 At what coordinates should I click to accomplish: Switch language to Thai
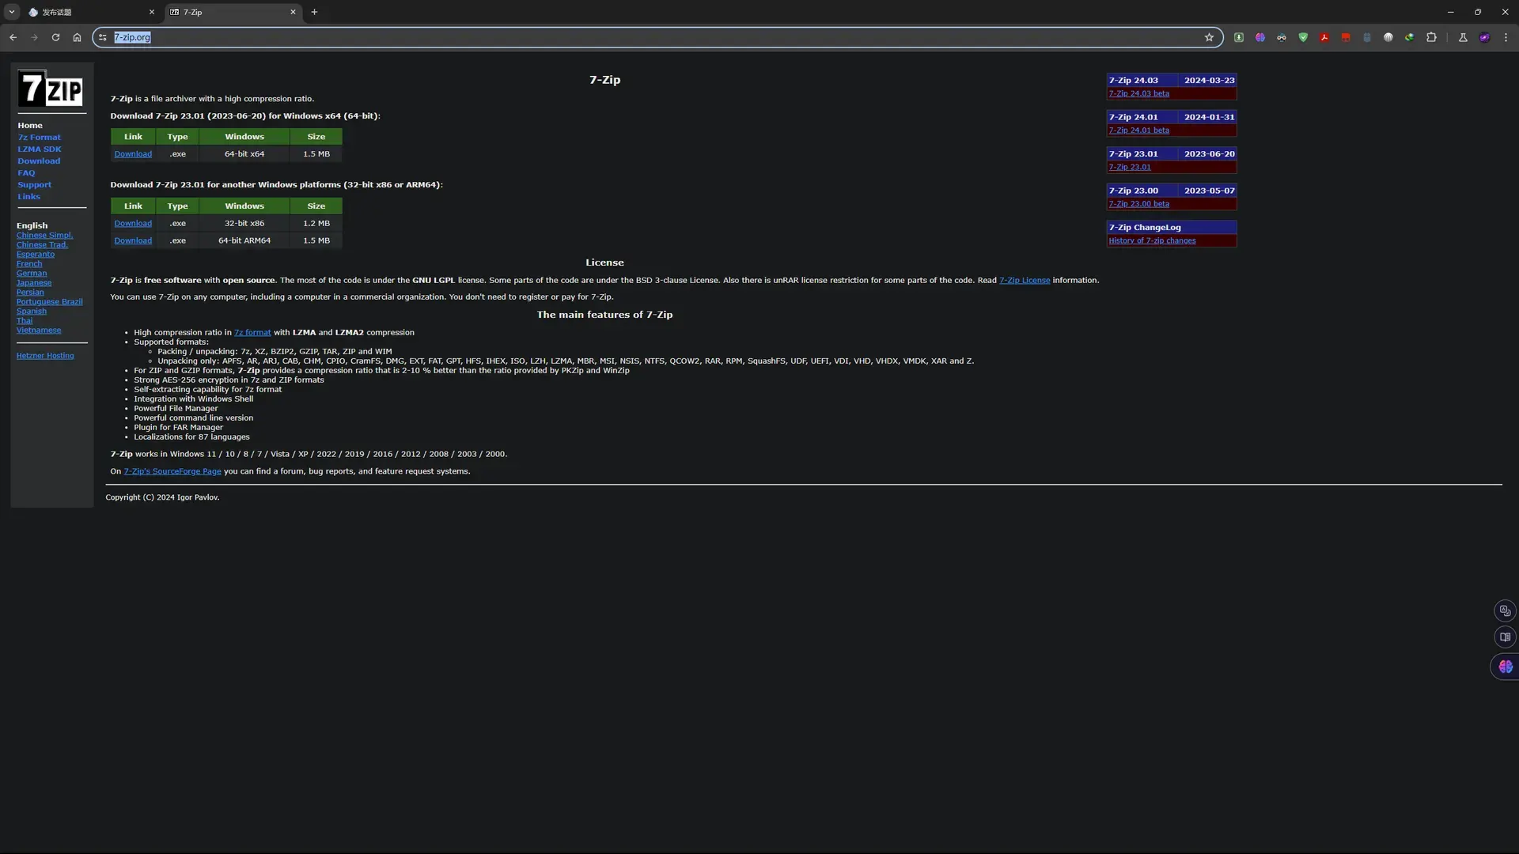pyautogui.click(x=25, y=321)
